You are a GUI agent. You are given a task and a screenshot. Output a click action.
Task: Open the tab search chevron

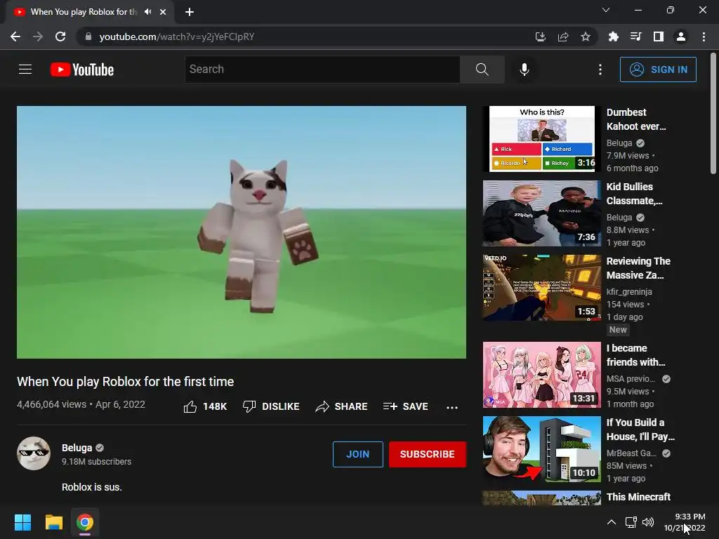[606, 10]
